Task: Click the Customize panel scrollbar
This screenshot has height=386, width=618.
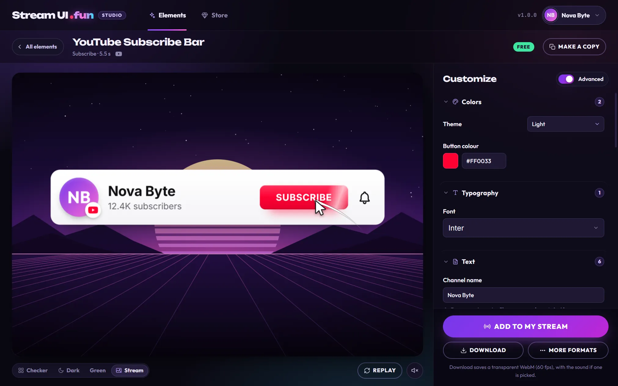Action: coord(616,120)
